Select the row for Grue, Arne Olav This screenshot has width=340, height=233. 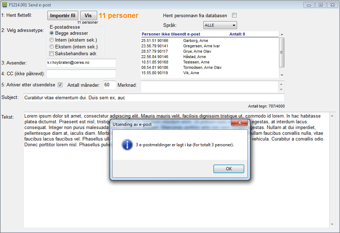coord(209,51)
